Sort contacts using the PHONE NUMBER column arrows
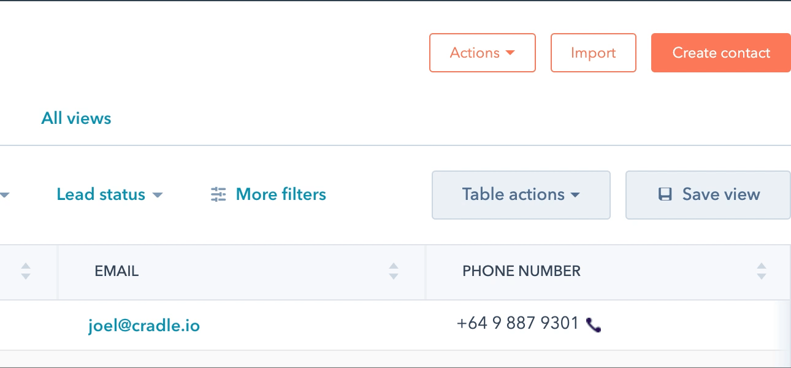Screen dimensions: 791x368 (761, 271)
